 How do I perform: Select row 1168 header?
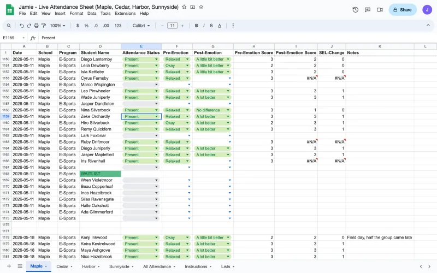point(5,174)
